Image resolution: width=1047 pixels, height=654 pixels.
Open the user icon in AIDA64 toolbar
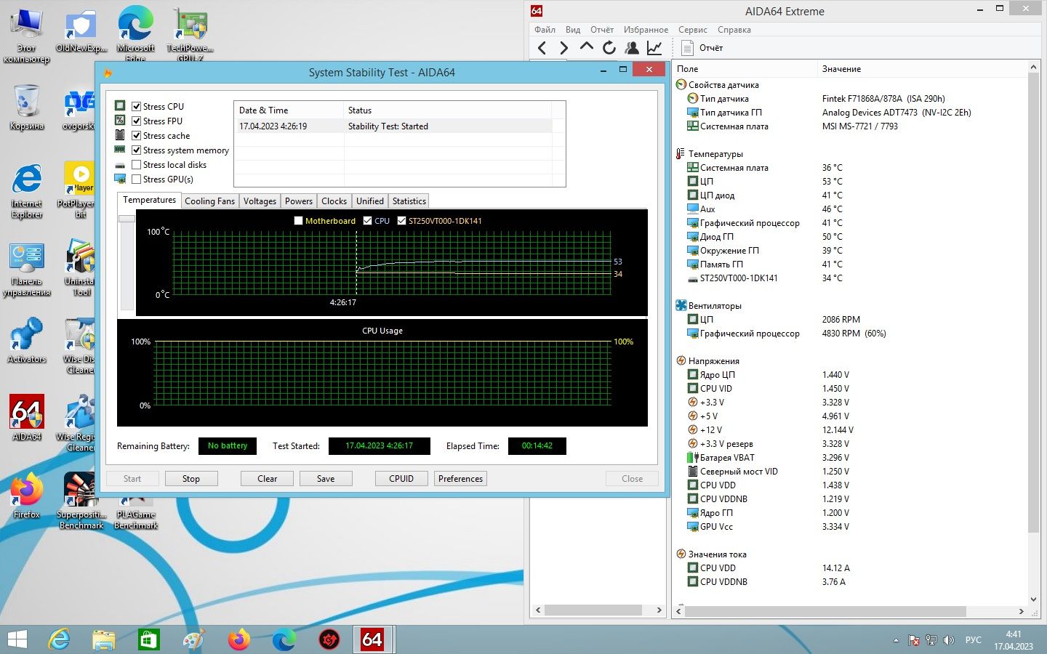click(632, 48)
